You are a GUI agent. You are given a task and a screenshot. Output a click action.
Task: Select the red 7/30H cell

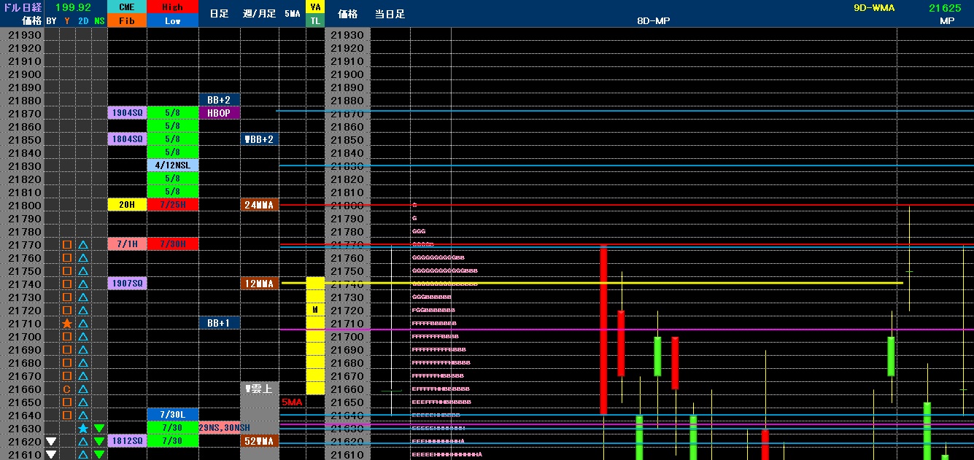click(x=172, y=244)
